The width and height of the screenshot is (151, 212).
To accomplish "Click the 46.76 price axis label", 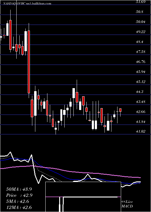I will pyautogui.click(x=141, y=62).
